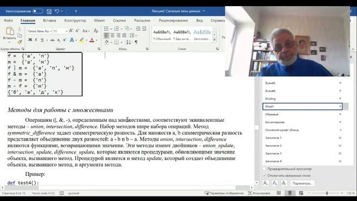Viewport: 357px width, 201px height.
Task: Open font color dropdown arrow
Action: click(x=97, y=40)
